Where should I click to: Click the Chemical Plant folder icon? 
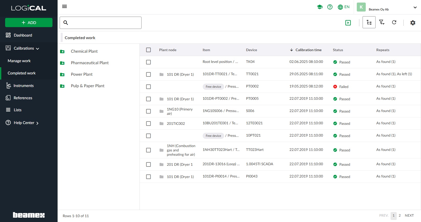pos(62,51)
